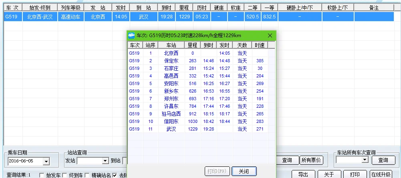Viewport: 401px width, 178px height.
Task: Click the greyed 打印(F9) dialog button
Action: (x=217, y=171)
